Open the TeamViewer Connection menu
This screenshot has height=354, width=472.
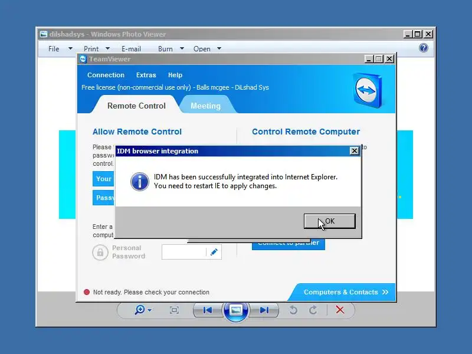point(106,75)
